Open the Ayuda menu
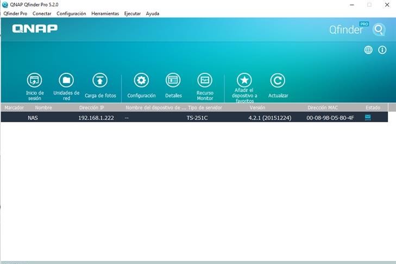 [x=153, y=14]
